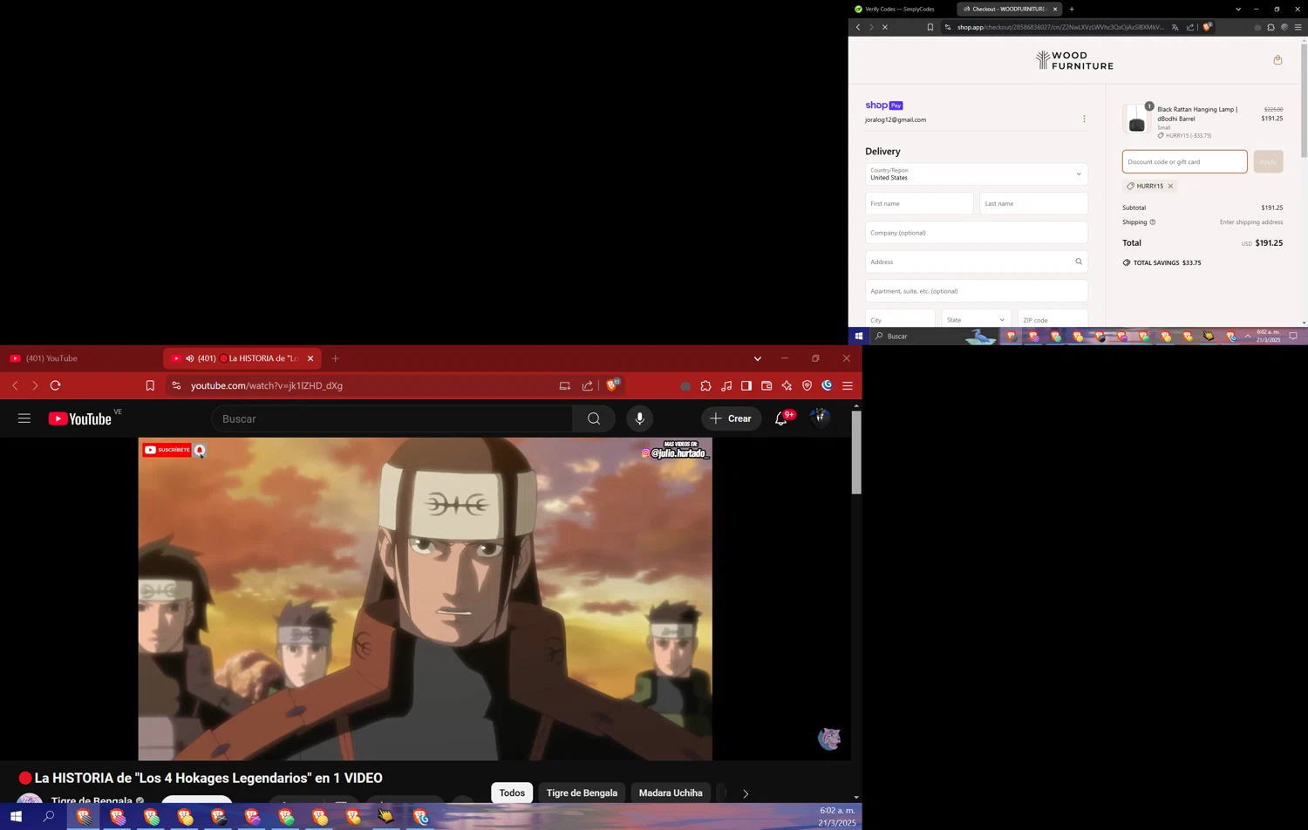Viewport: 1308px width, 830px height.
Task: Open tab list dropdown in the checkout window
Action: point(1238,9)
